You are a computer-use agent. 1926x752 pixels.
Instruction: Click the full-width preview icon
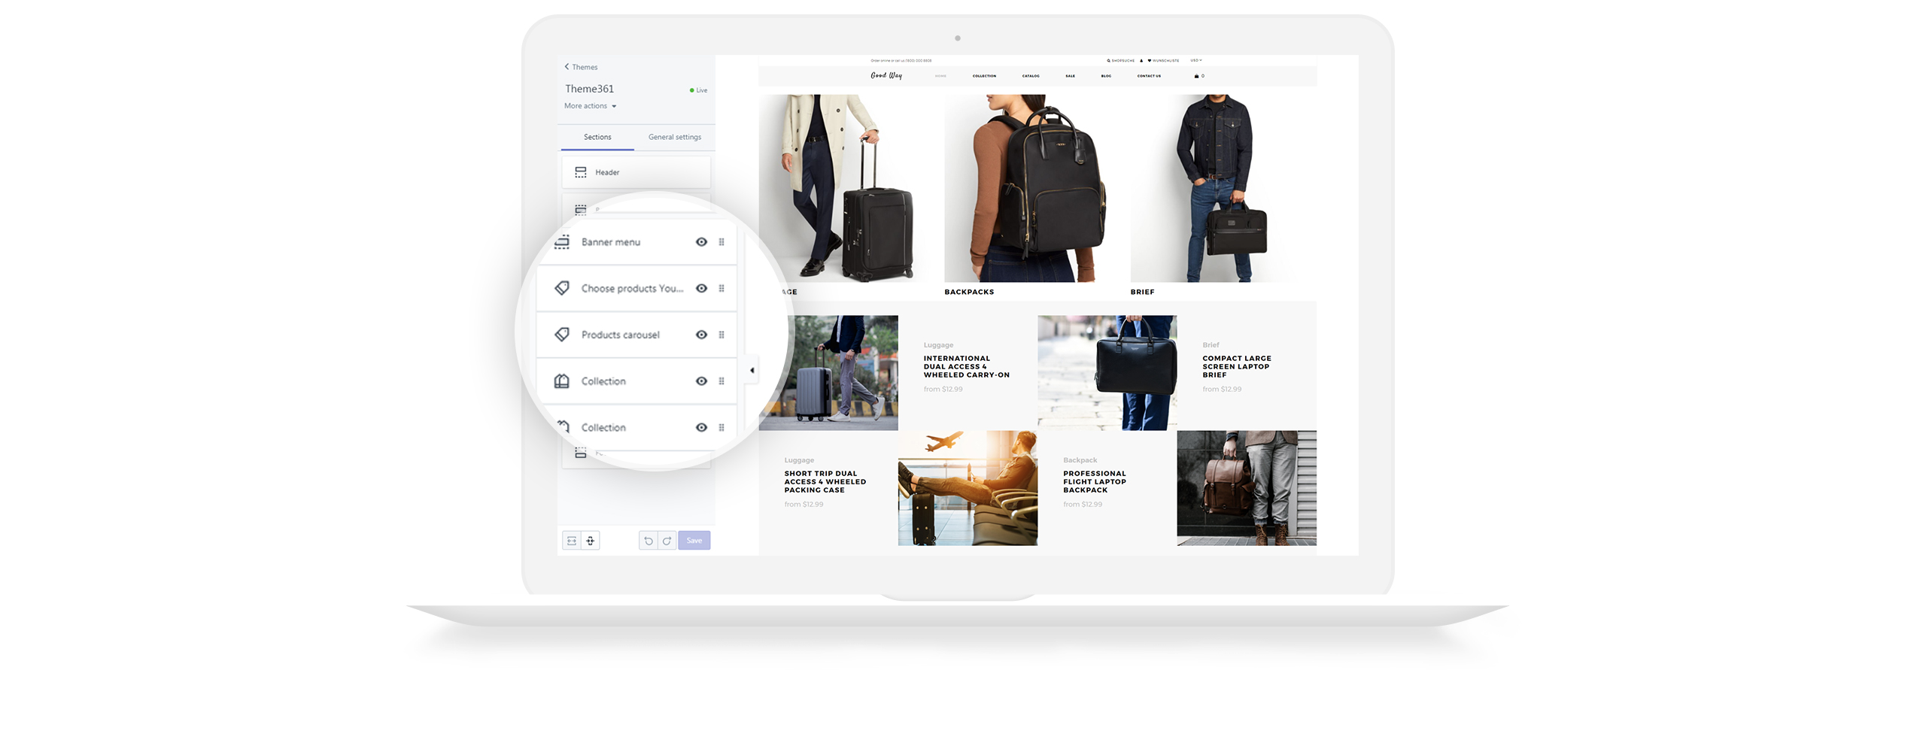point(572,541)
